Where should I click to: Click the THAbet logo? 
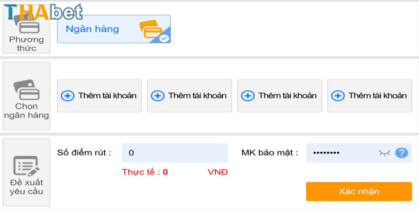pyautogui.click(x=43, y=12)
